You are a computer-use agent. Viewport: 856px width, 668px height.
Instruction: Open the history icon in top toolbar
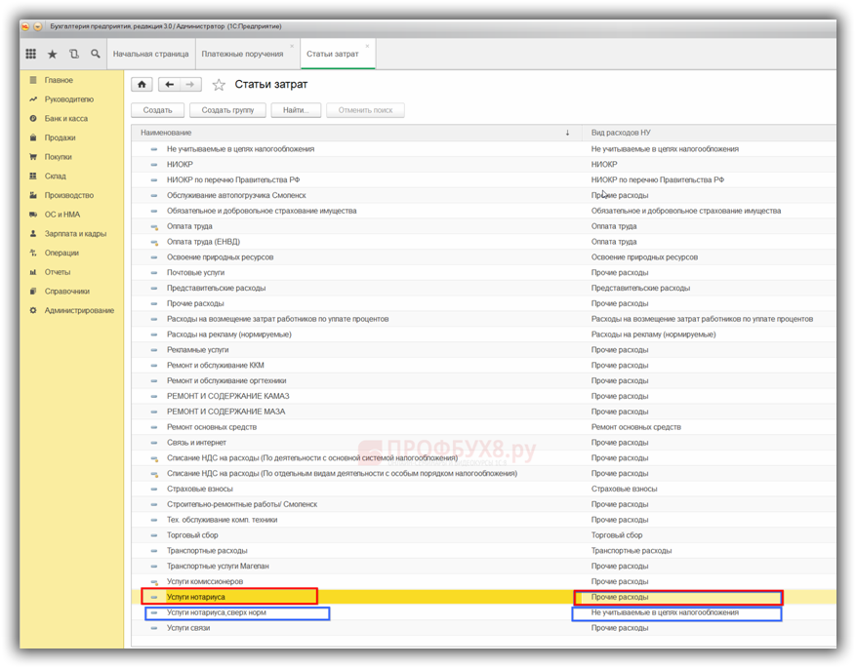(74, 55)
